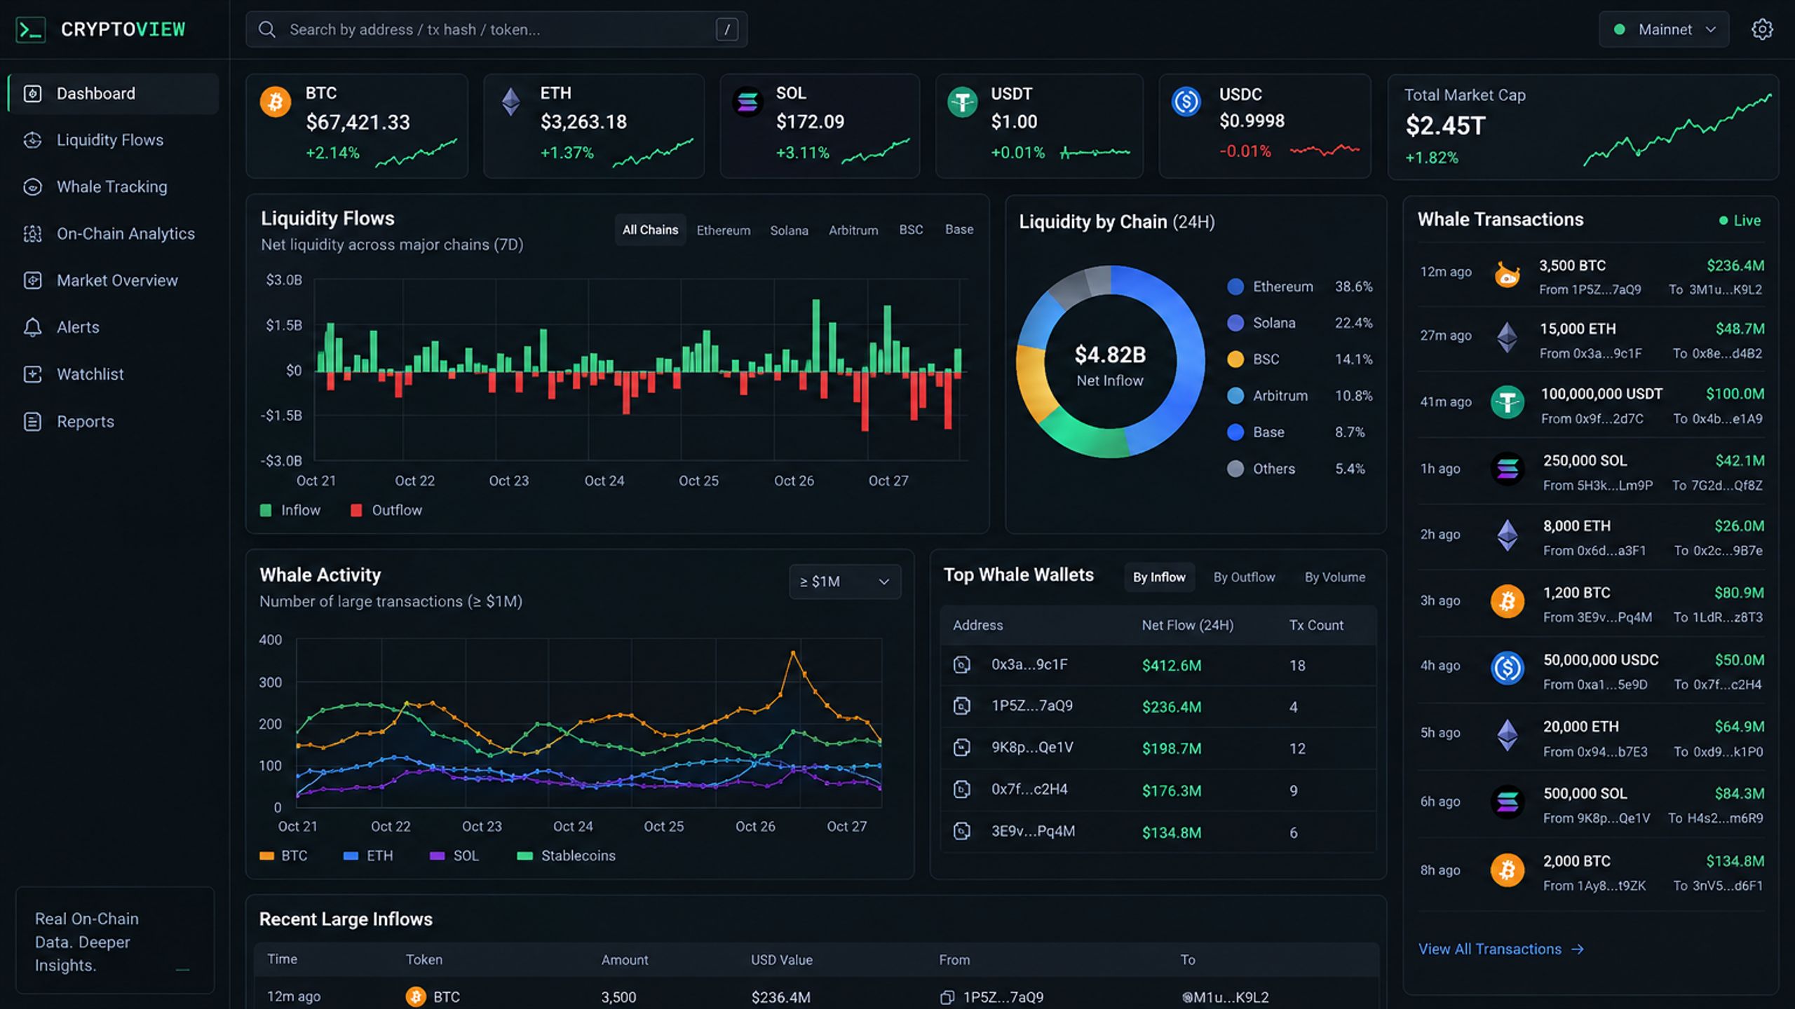Viewport: 1795px width, 1009px height.
Task: Click the Bitcoin logo in BTC price card
Action: pos(276,102)
